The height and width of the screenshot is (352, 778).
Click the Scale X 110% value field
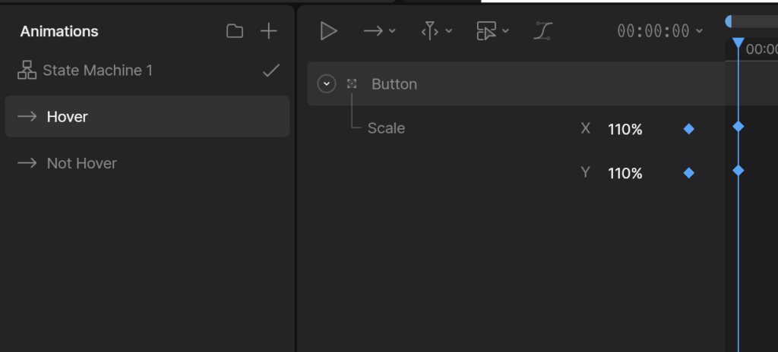click(x=625, y=130)
